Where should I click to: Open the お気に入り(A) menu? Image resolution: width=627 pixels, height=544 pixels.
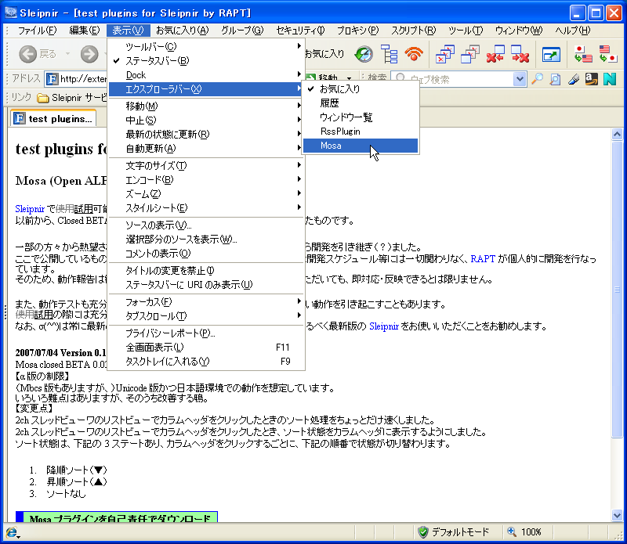click(183, 31)
